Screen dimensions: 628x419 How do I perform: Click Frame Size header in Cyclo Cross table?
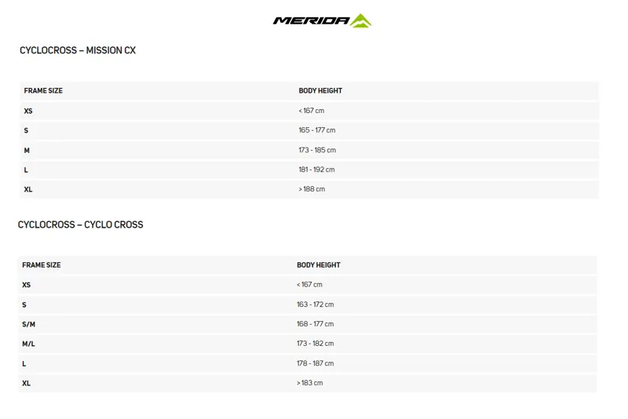point(42,265)
